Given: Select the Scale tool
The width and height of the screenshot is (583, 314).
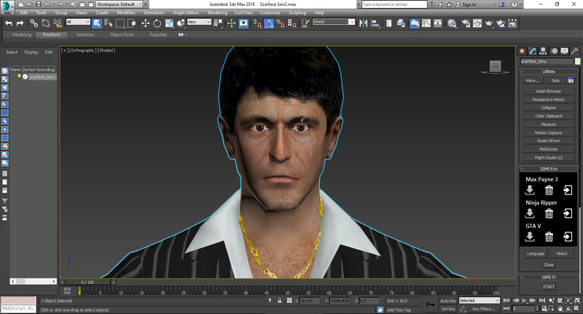Looking at the screenshot, I should click(169, 23).
